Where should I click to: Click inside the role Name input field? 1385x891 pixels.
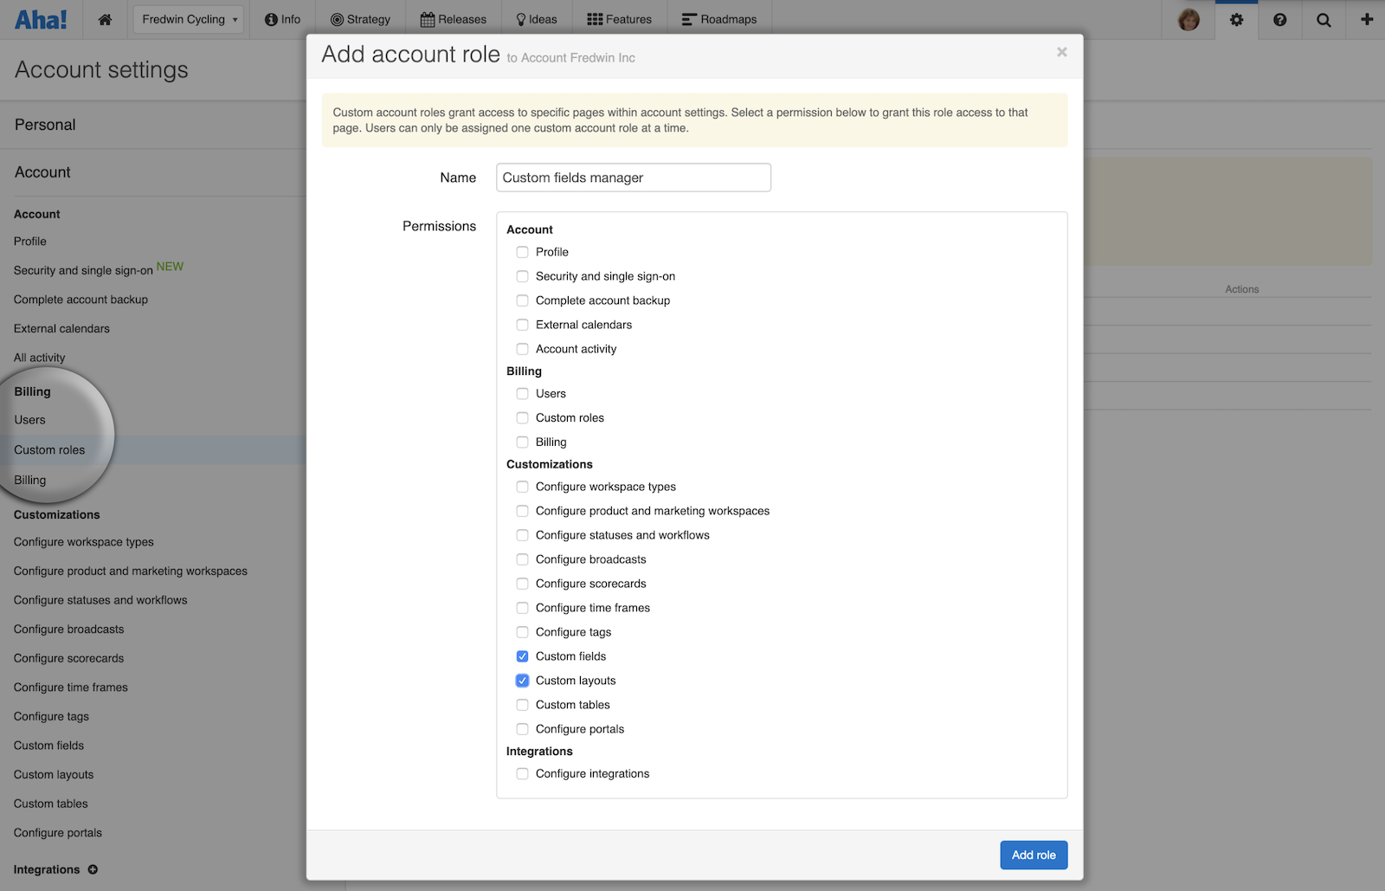pyautogui.click(x=633, y=177)
